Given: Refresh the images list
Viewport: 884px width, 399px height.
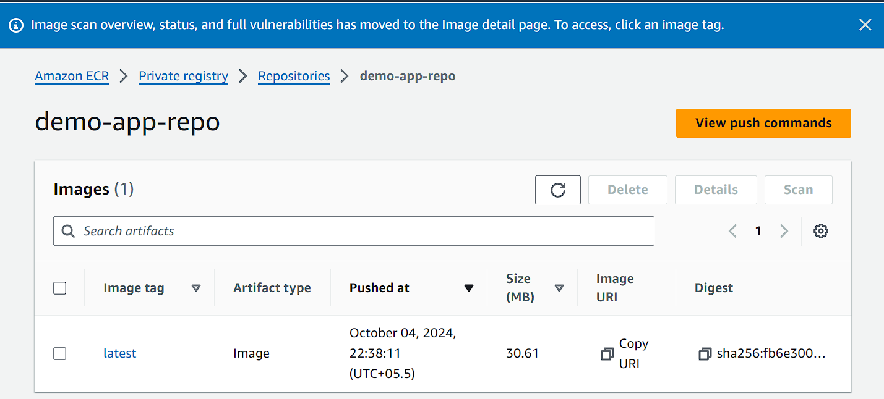Looking at the screenshot, I should [558, 190].
